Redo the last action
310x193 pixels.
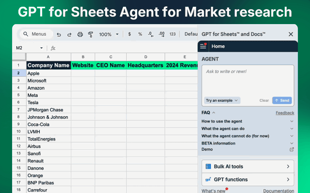69,34
